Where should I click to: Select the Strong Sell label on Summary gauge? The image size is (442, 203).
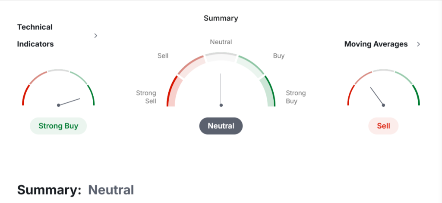click(146, 97)
